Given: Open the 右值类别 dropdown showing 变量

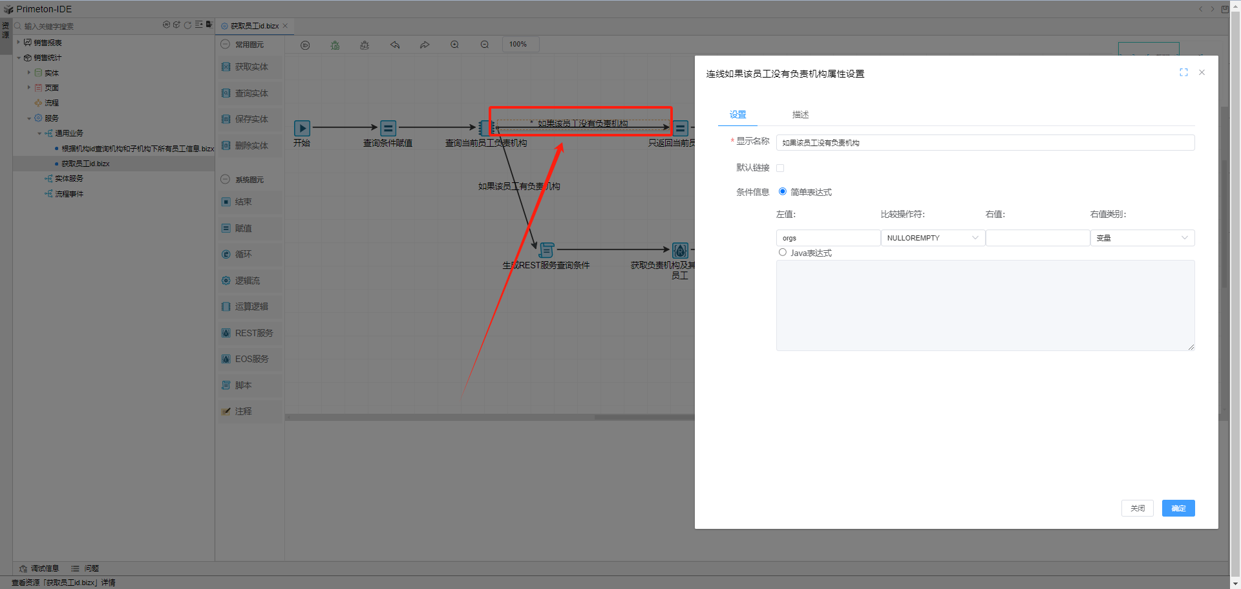Looking at the screenshot, I should pos(1141,238).
